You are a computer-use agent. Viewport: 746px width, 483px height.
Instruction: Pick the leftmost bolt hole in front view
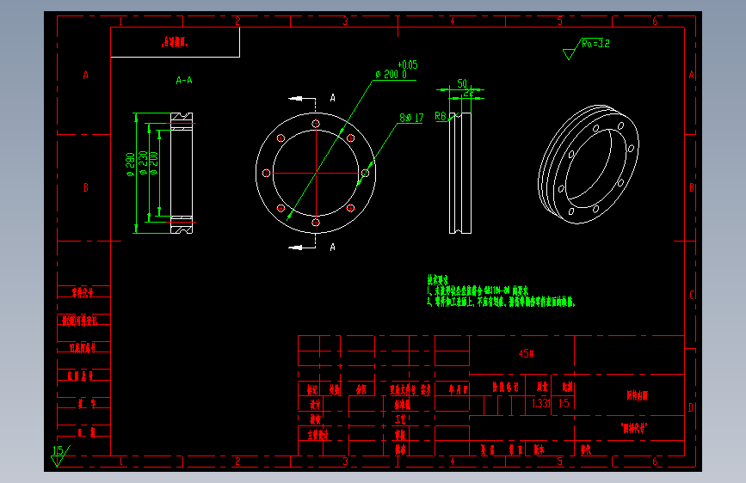[x=267, y=173]
